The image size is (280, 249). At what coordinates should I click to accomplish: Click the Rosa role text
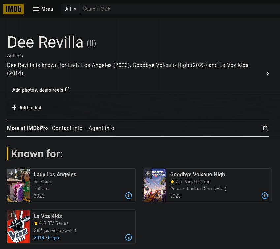click(175, 189)
